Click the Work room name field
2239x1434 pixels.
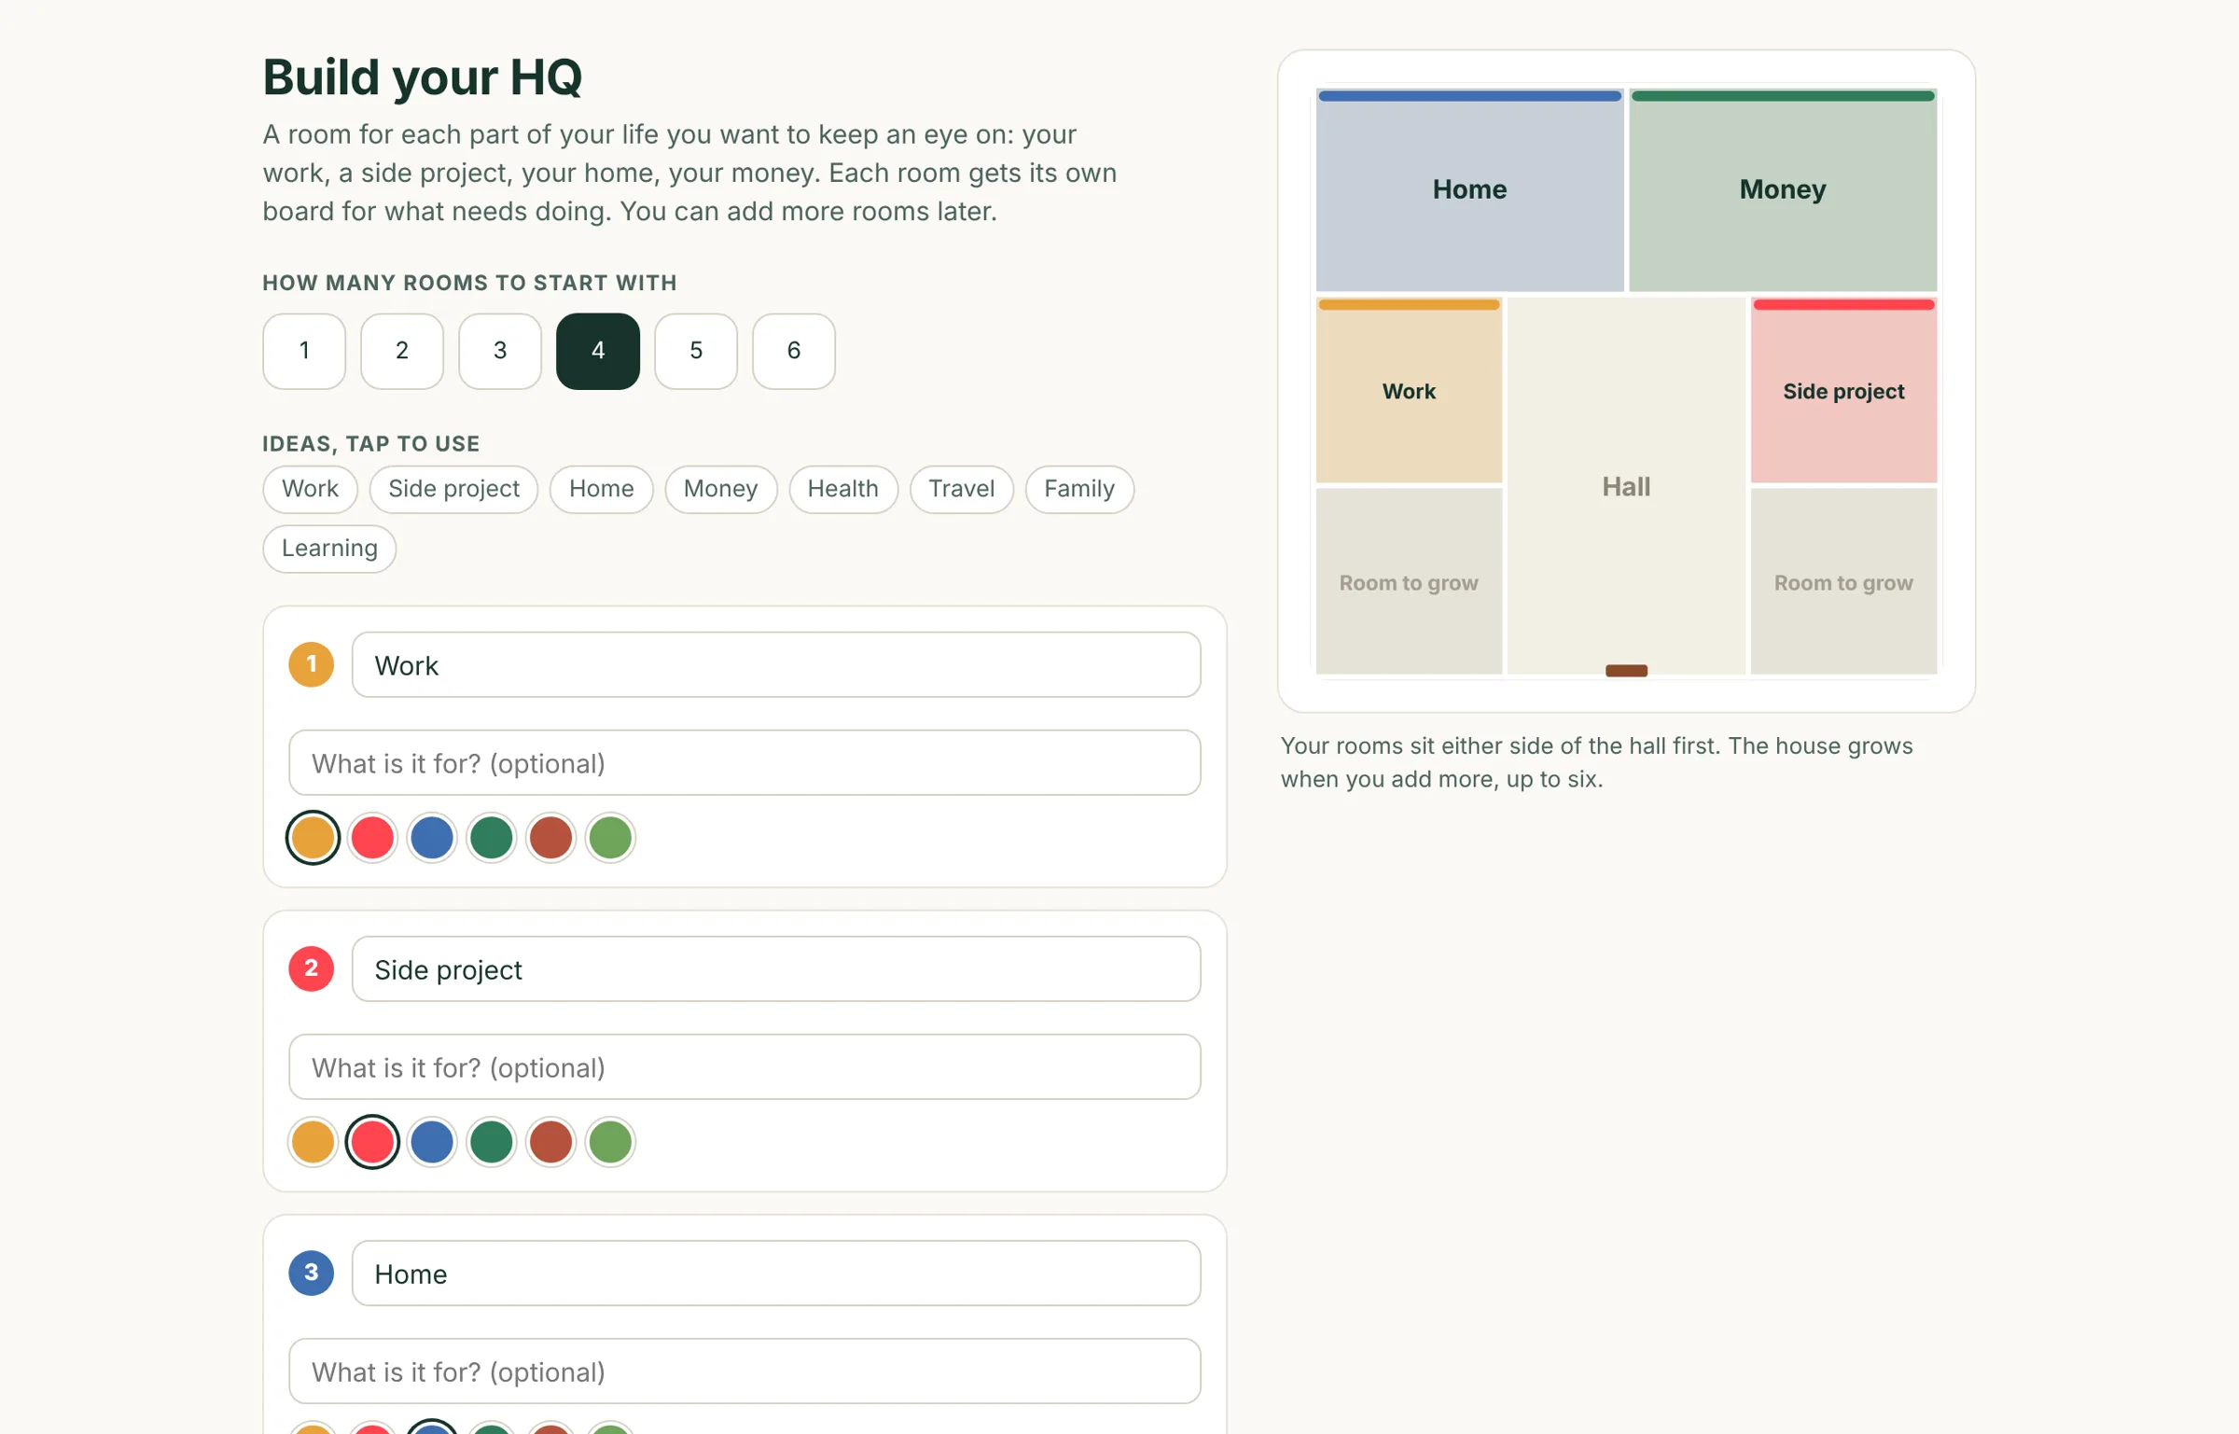(776, 665)
